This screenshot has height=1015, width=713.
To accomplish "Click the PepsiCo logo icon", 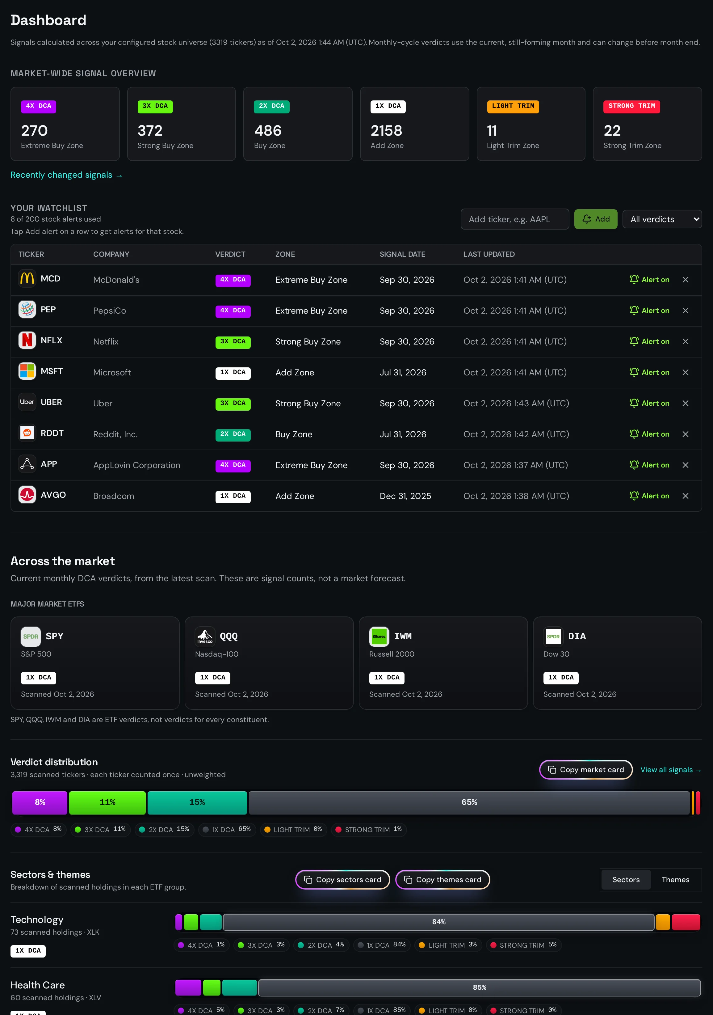I will 27,310.
